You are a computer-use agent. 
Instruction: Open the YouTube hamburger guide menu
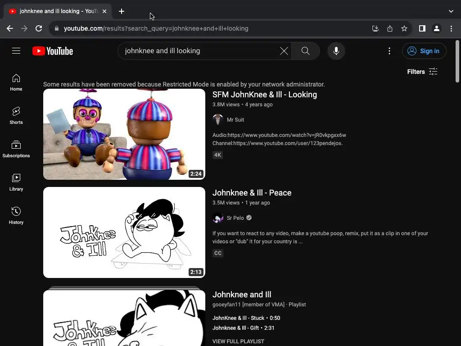click(16, 51)
